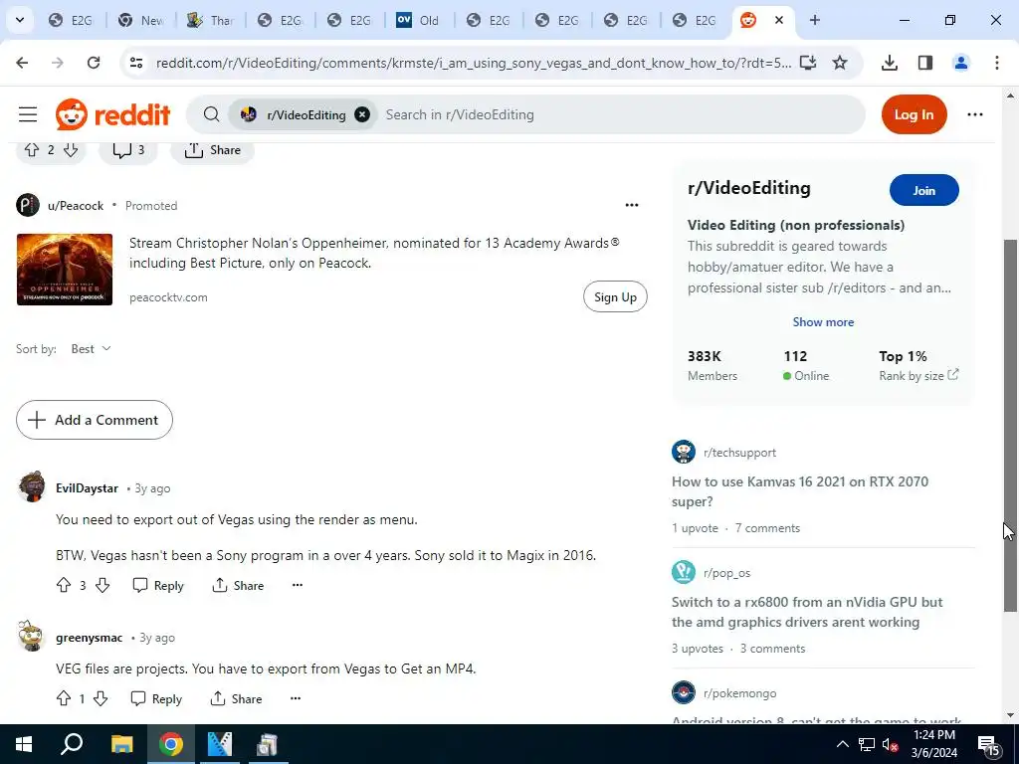The width and height of the screenshot is (1019, 764).
Task: Open Windows taskbar search
Action: coord(72,744)
